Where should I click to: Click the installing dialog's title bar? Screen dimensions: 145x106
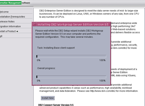73,24
